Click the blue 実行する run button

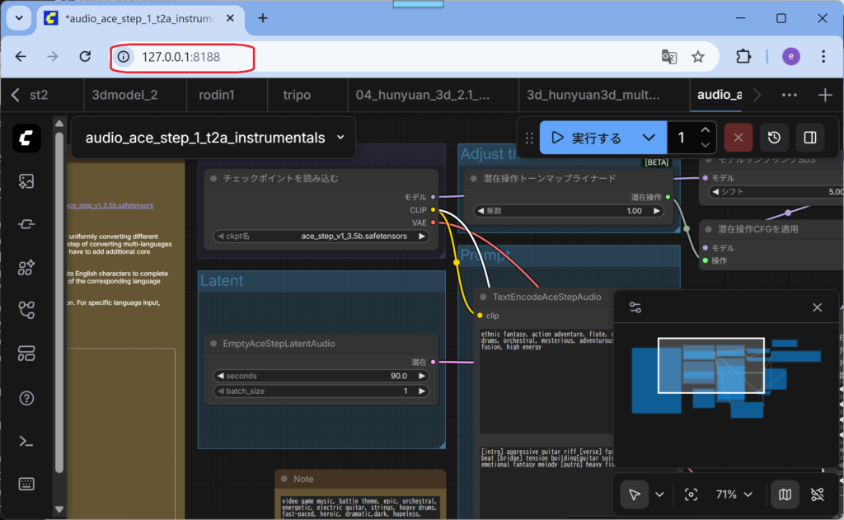(587, 138)
